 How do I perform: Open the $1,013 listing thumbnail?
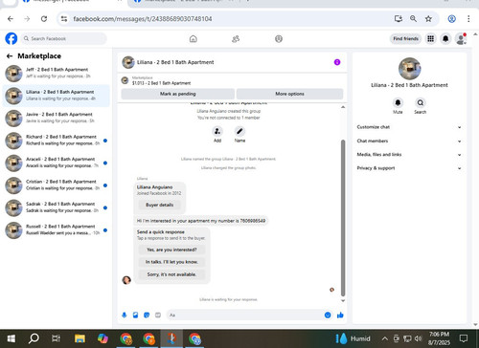point(125,80)
